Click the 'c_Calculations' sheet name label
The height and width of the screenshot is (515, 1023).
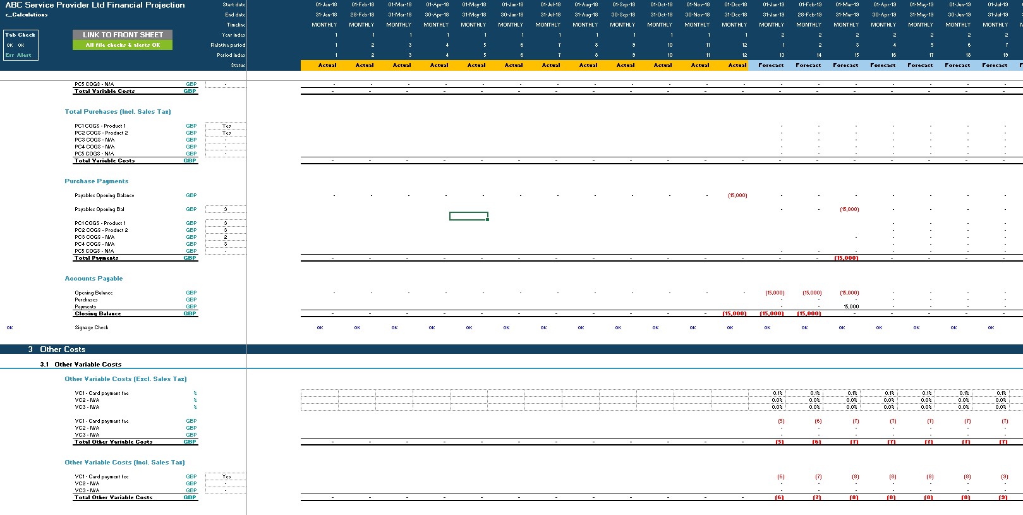point(27,15)
